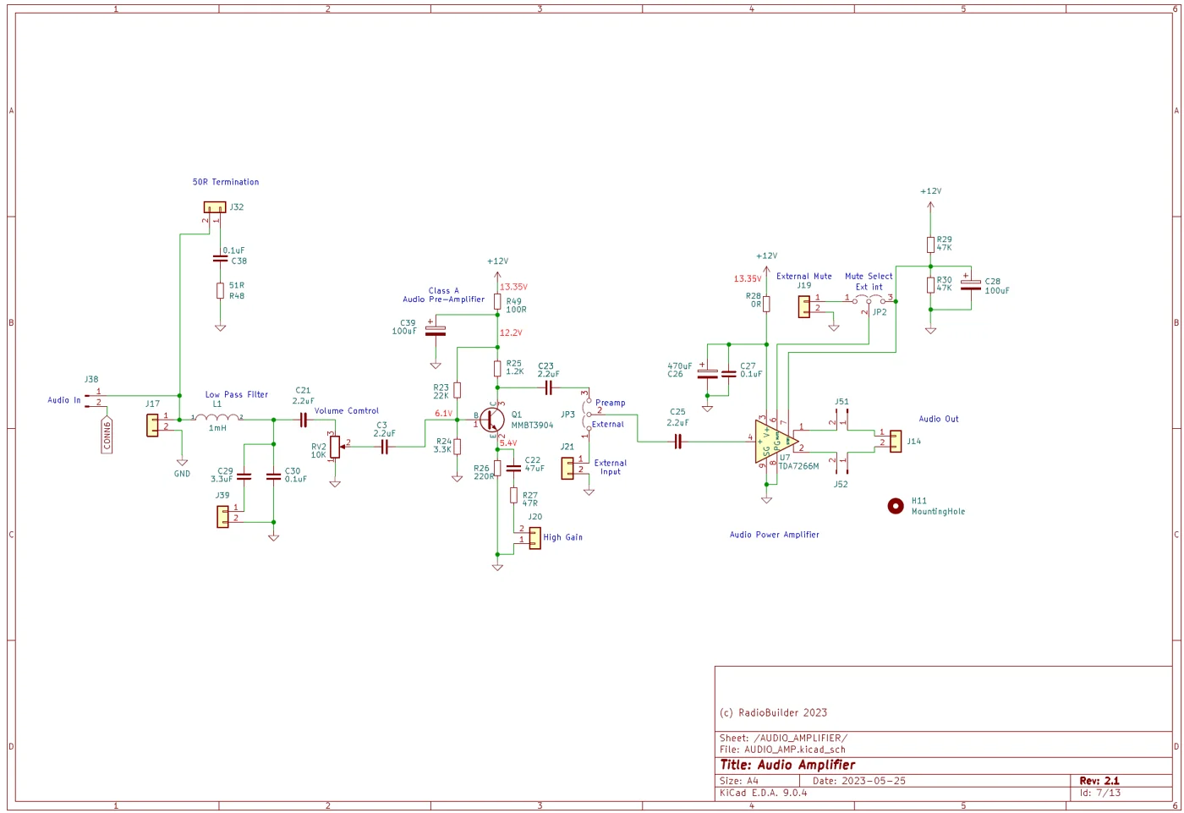Select the 'Class A Audio Pre-Amplifier' text

pyautogui.click(x=444, y=295)
